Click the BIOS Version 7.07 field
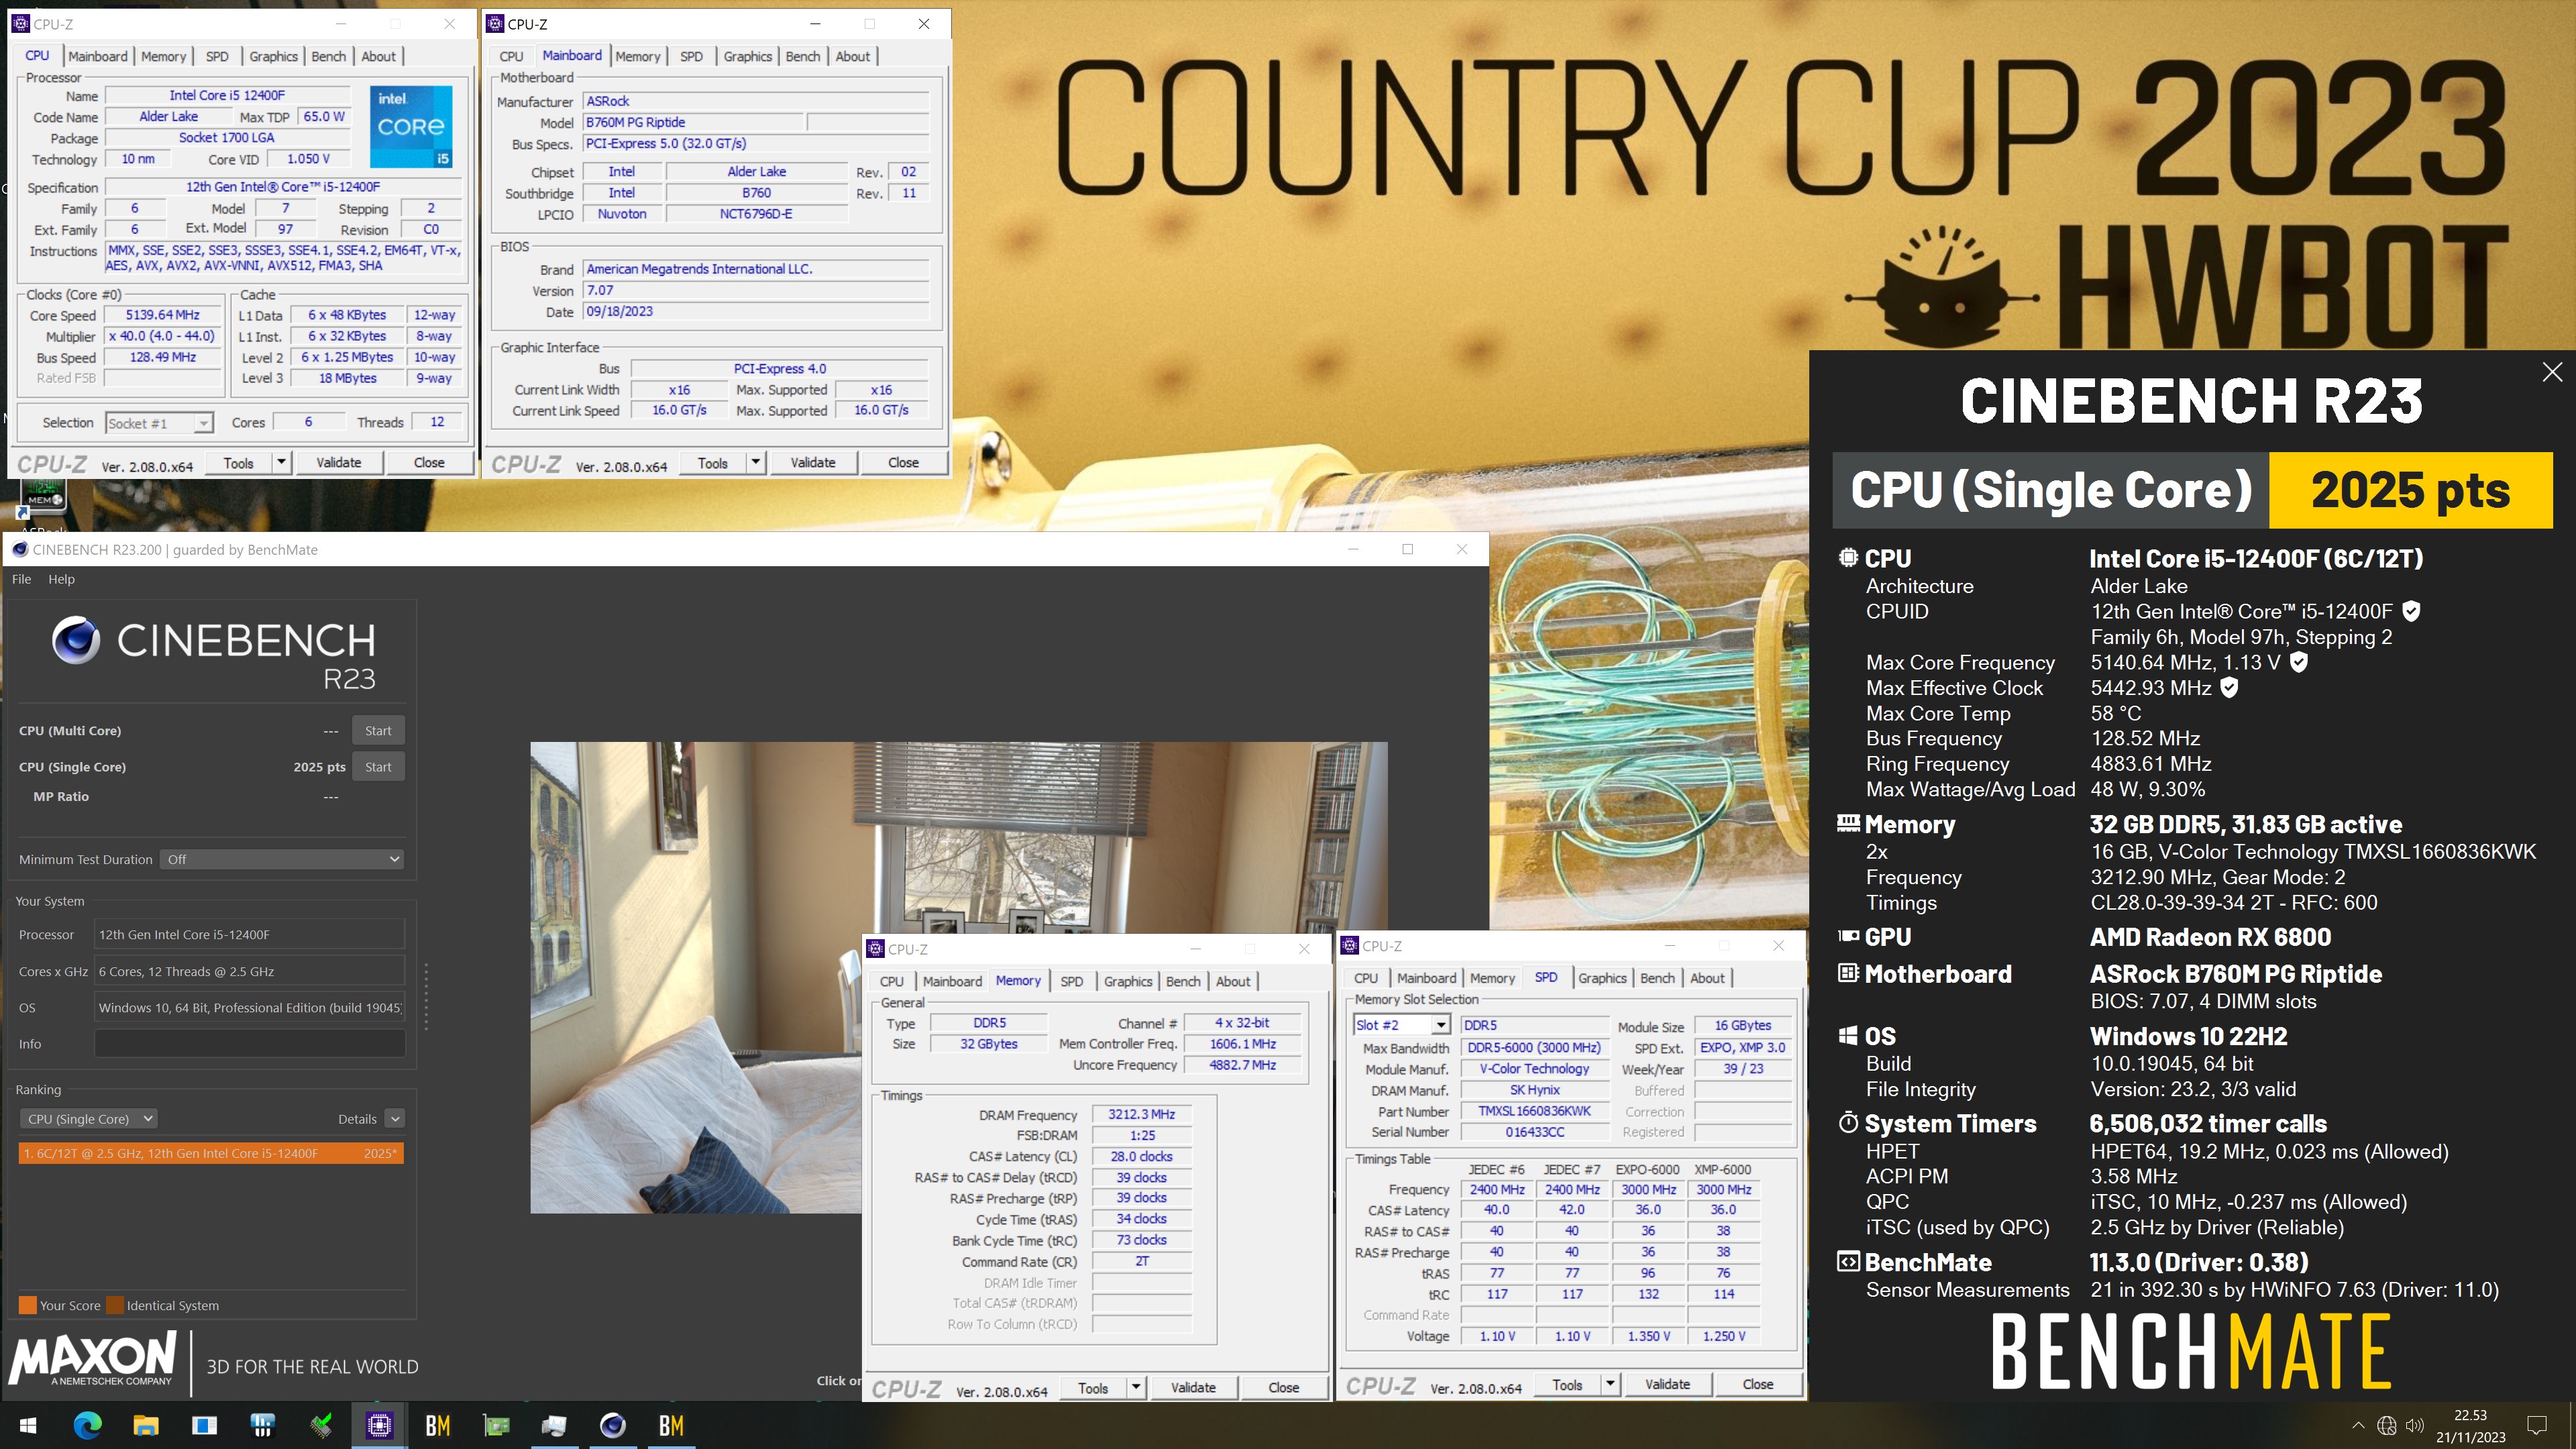This screenshot has height=1449, width=2576. 756,290
